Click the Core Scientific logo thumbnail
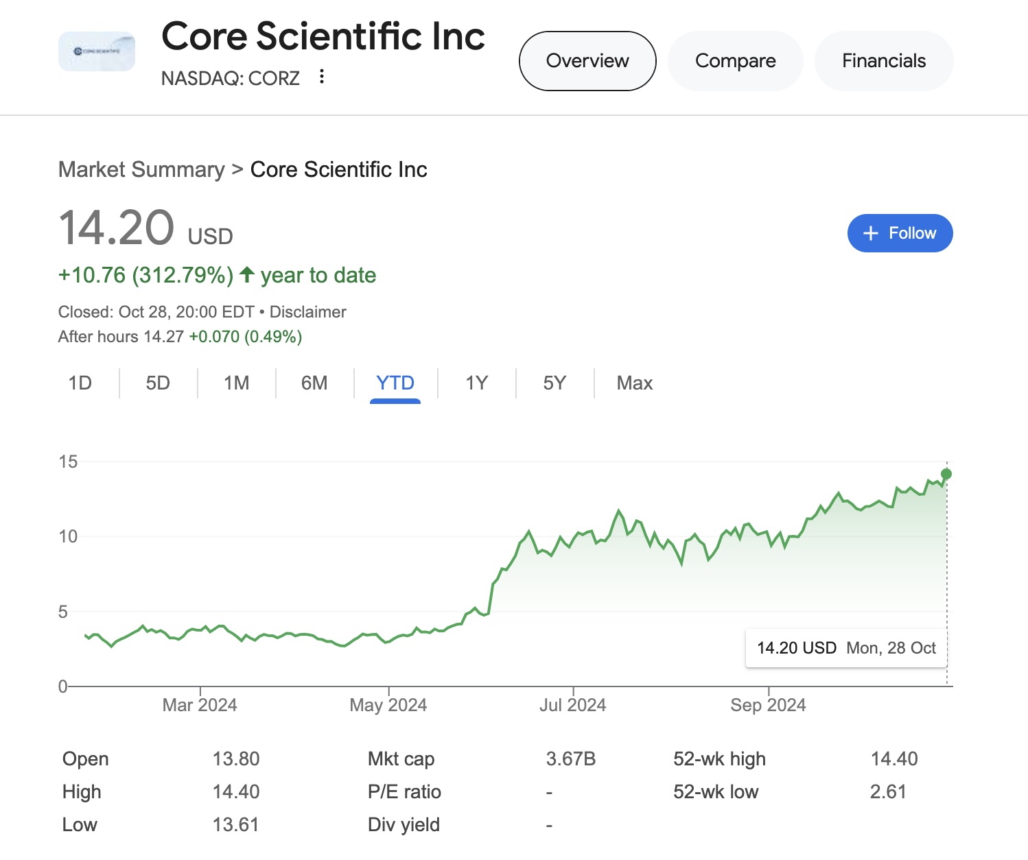The height and width of the screenshot is (860, 1028). point(97,51)
